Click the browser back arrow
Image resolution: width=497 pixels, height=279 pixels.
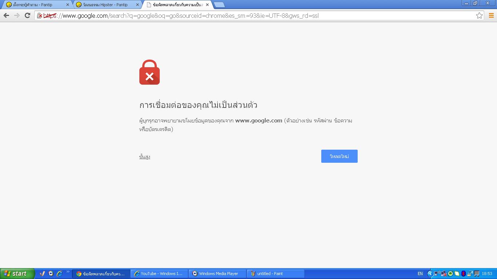tap(6, 15)
